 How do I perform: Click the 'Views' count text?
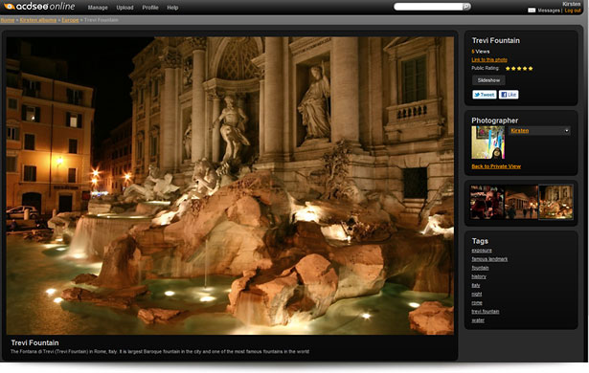click(x=481, y=52)
